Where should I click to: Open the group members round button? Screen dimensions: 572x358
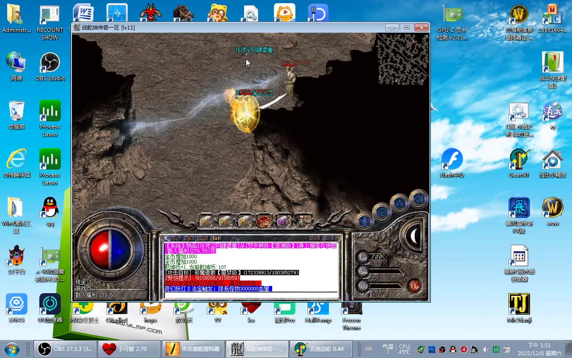(x=399, y=203)
